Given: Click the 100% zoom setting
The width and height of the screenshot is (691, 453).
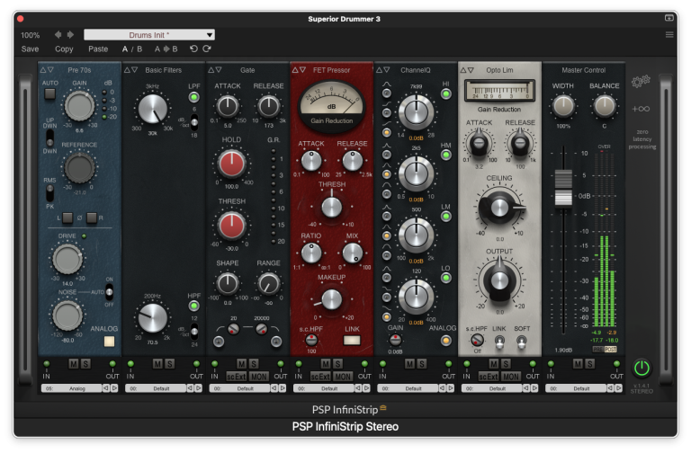Looking at the screenshot, I should (x=30, y=35).
